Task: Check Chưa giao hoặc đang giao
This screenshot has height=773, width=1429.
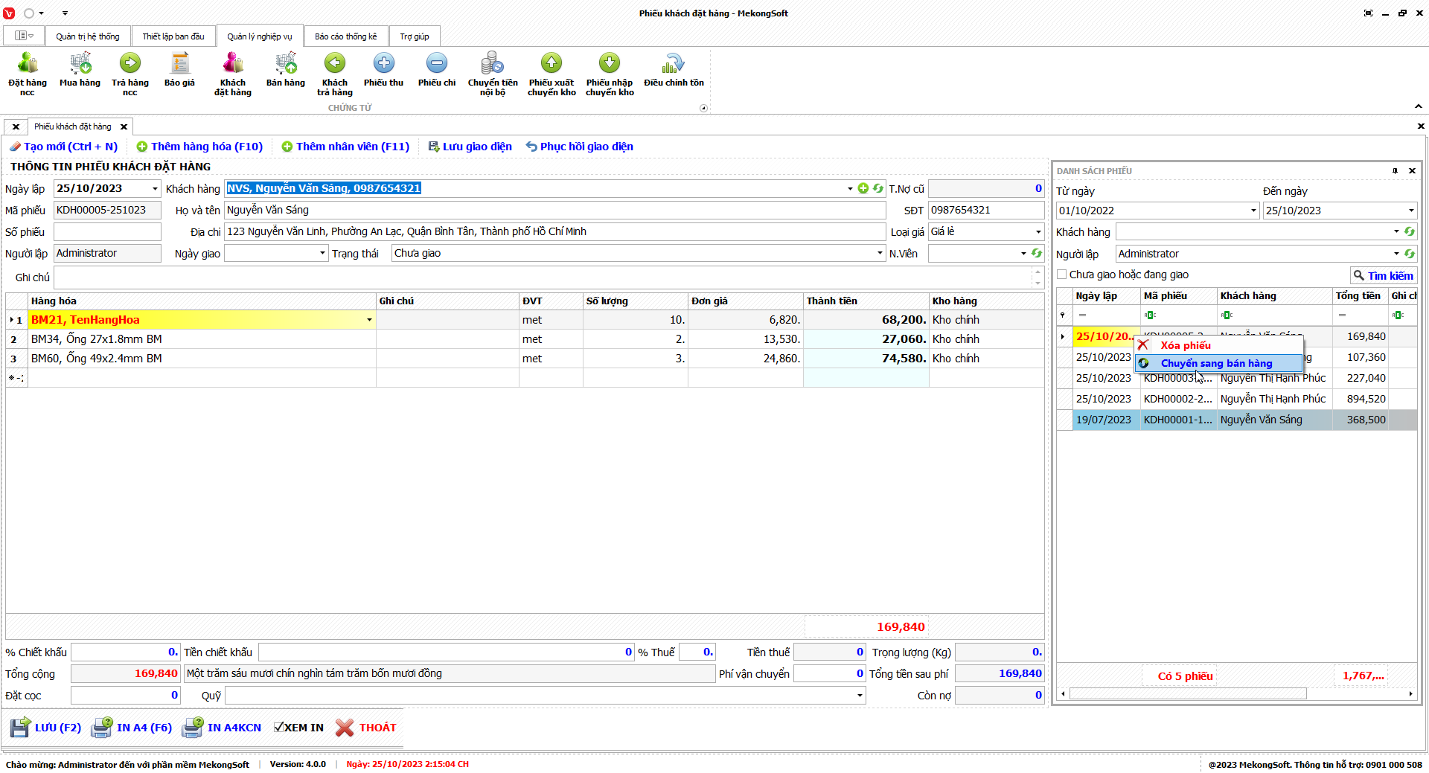Action: 1062,275
